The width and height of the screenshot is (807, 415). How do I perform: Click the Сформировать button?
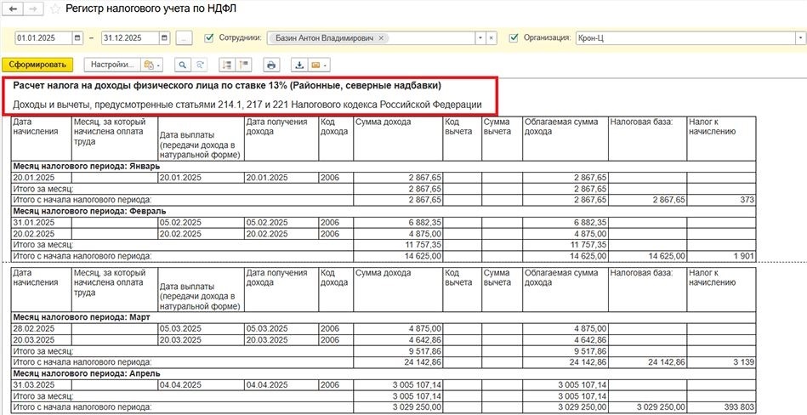pos(37,65)
